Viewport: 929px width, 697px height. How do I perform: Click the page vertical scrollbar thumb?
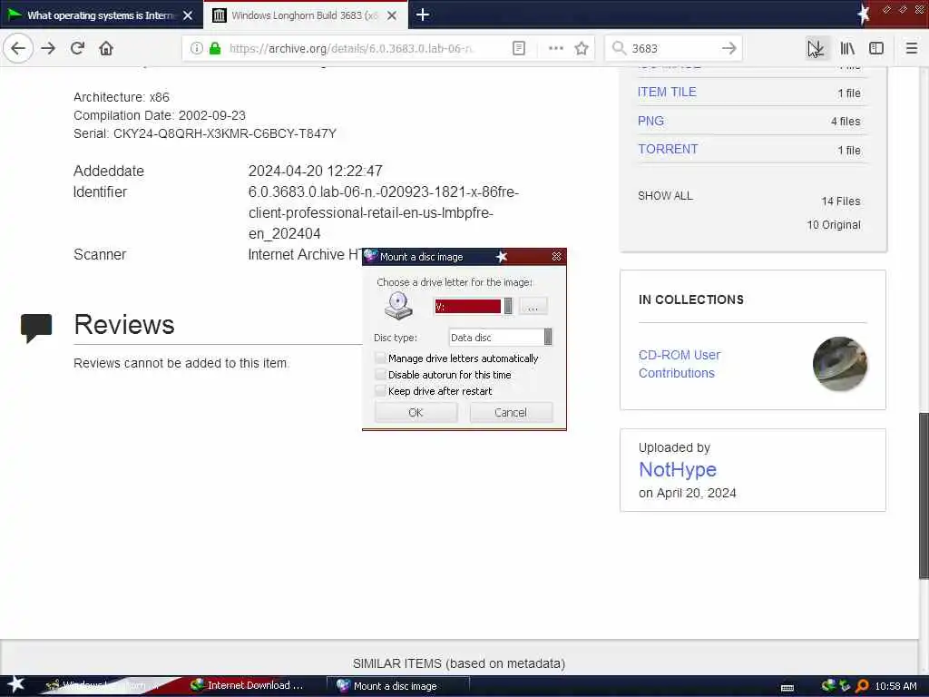pyautogui.click(x=923, y=495)
